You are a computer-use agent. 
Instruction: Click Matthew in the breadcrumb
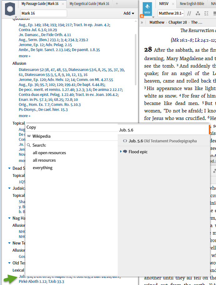[157, 22]
